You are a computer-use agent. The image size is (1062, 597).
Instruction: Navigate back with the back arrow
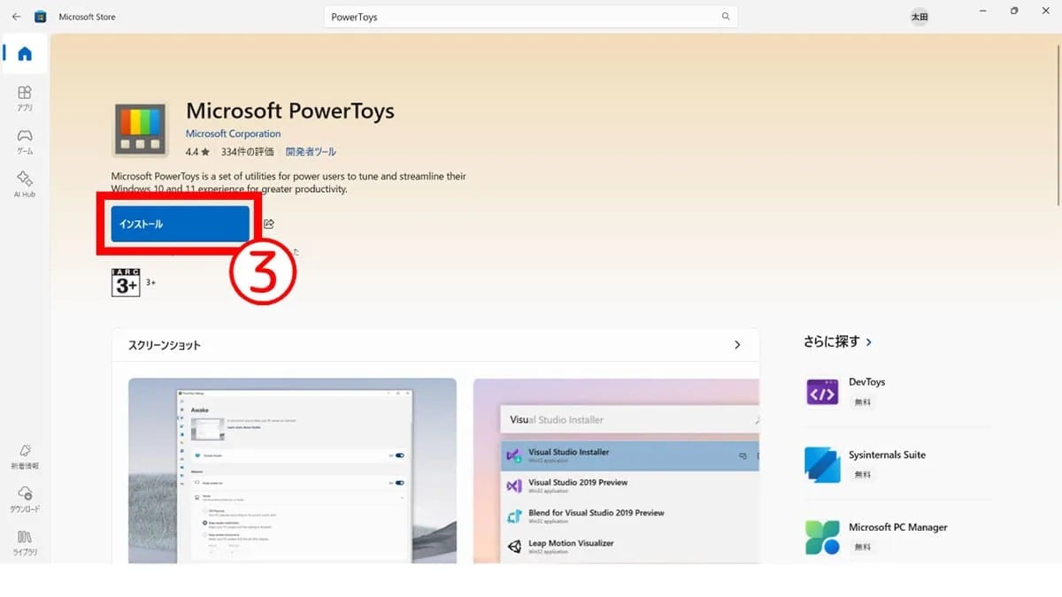pyautogui.click(x=16, y=16)
